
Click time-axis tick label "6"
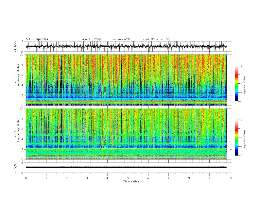tap(148, 178)
